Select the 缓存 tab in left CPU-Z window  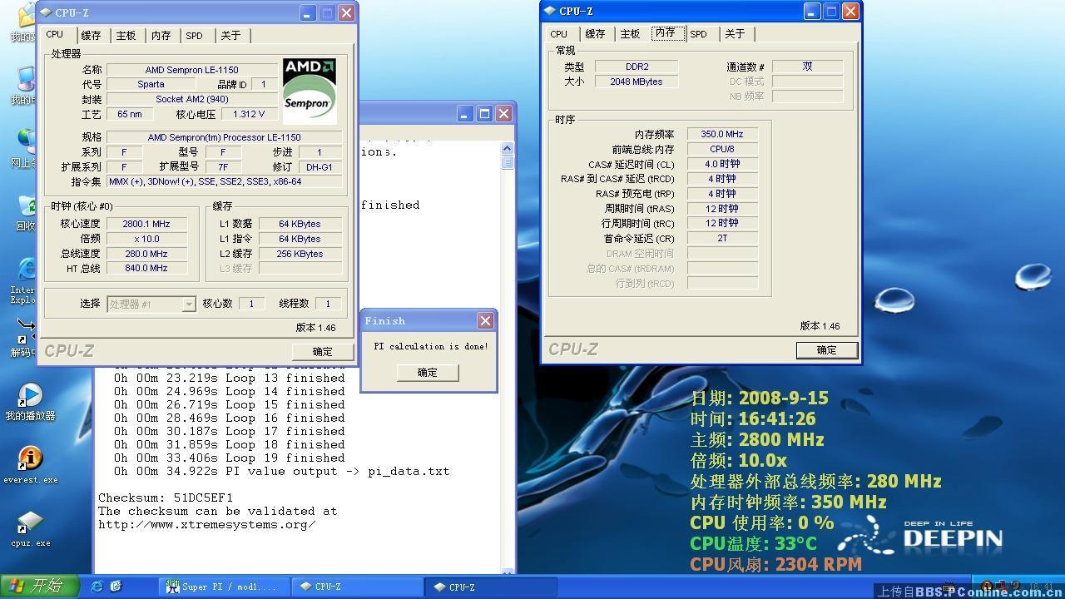coord(92,36)
